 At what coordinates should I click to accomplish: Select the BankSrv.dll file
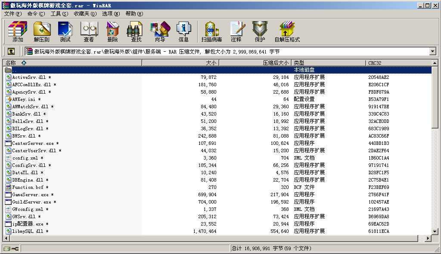217,114
